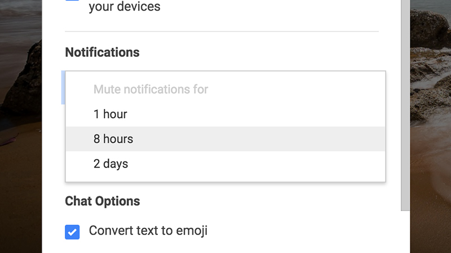Click the divider line above Notifications
Viewport: 451px width, 253px height.
(x=222, y=31)
